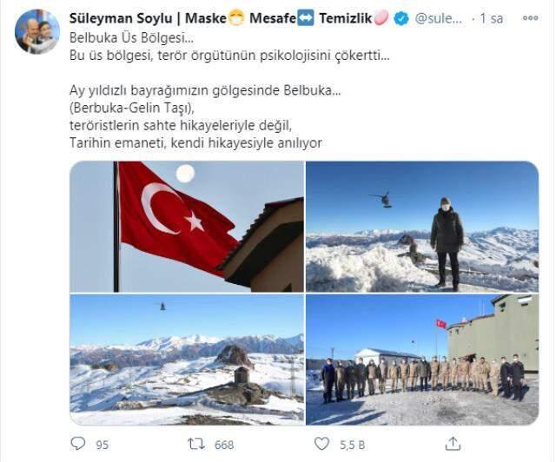Screen dimensions: 556x462
Task: Open the @sule... username handle
Action: coord(438,18)
